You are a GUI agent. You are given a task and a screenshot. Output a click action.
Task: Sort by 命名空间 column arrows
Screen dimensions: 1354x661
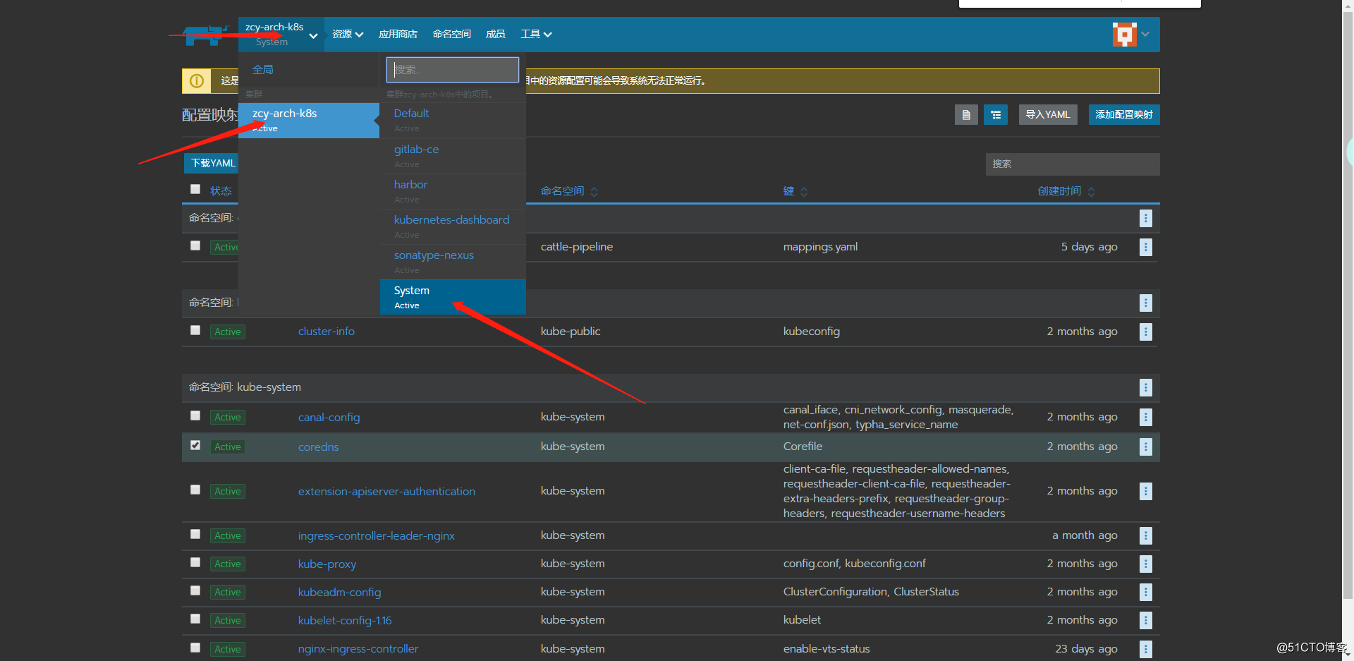594,192
